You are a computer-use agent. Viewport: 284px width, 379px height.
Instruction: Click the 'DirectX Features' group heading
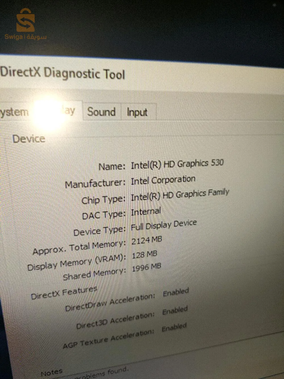tap(64, 293)
